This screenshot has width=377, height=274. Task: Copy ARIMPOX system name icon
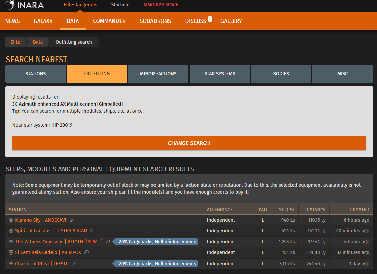tap(87, 252)
